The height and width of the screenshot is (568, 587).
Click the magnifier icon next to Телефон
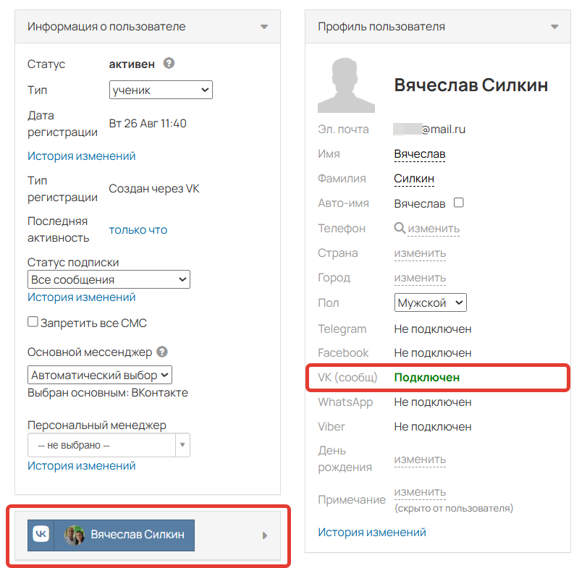[x=400, y=227]
